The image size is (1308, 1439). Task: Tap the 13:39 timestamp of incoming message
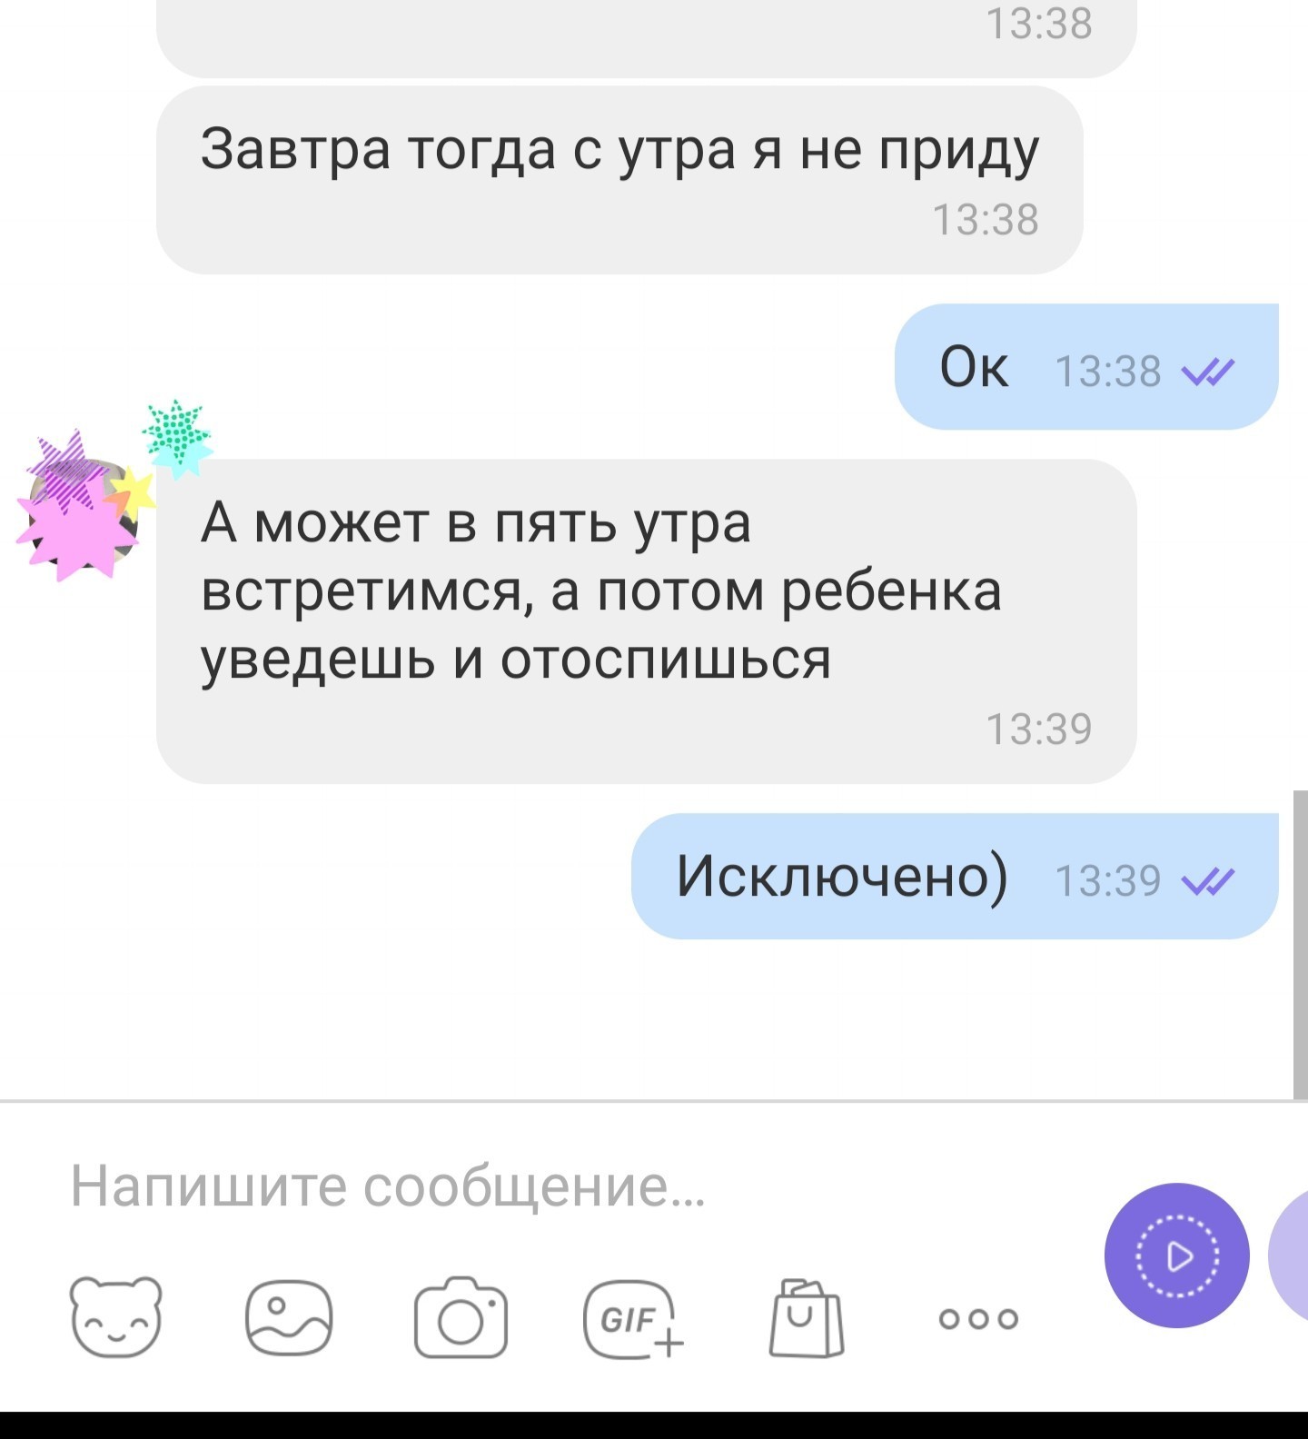1039,729
